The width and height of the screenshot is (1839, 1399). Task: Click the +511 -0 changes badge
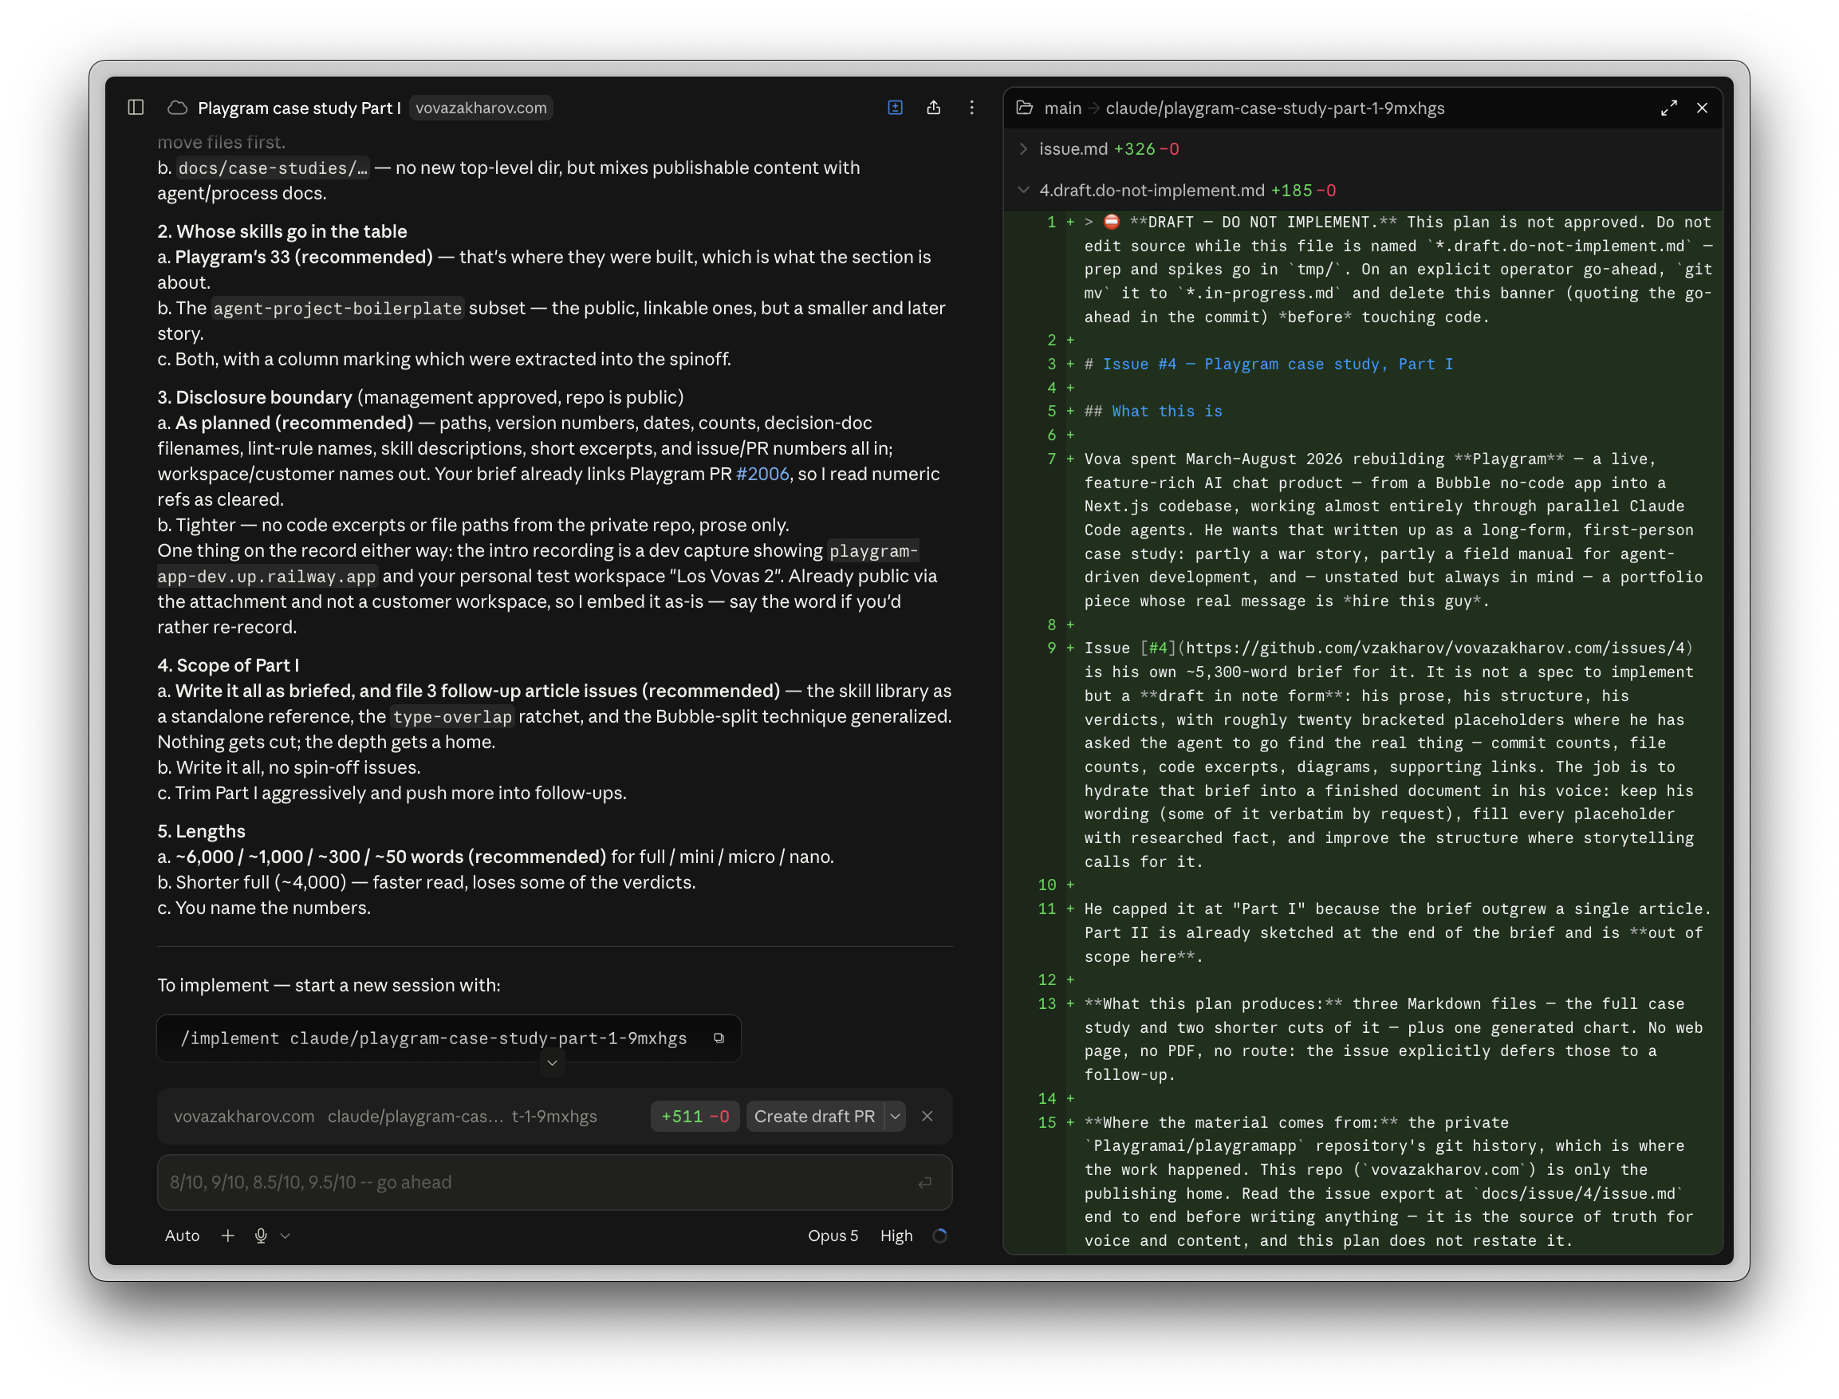coord(695,1116)
